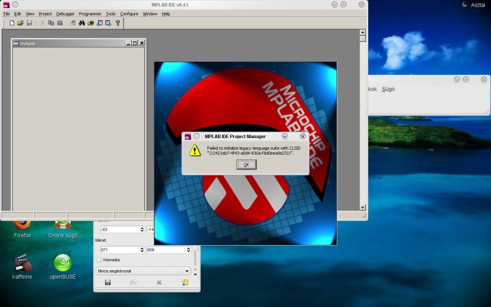Open the Configure menu

129,14
